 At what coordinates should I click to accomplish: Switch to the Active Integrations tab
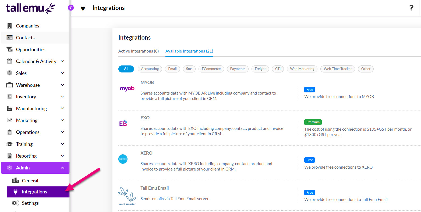pyautogui.click(x=139, y=51)
